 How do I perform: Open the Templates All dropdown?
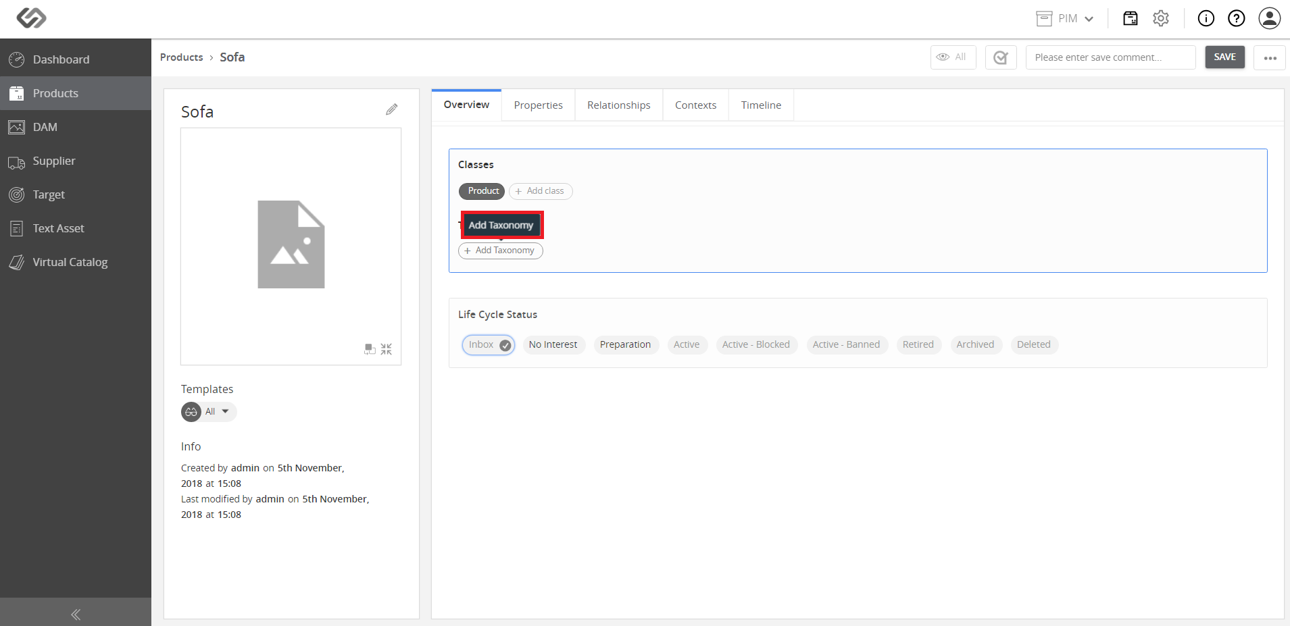point(209,412)
